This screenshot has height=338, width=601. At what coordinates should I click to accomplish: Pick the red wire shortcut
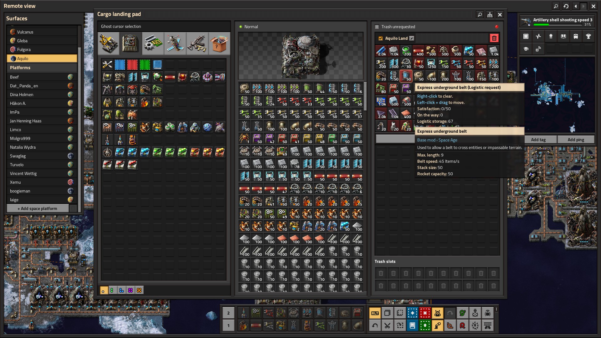click(x=462, y=325)
